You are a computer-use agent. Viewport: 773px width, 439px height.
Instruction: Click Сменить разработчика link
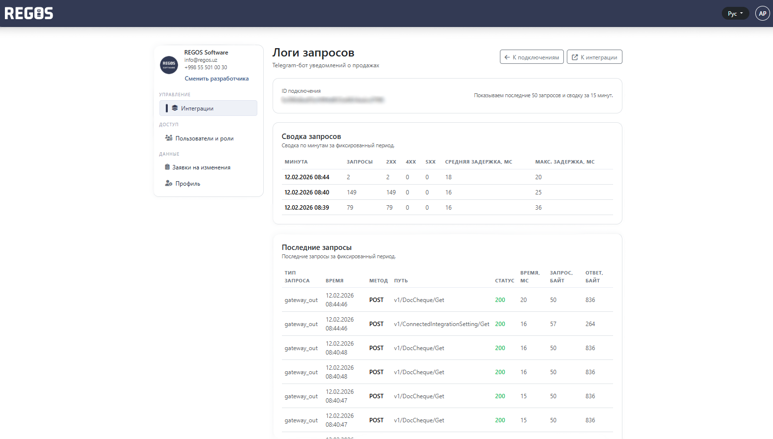click(x=216, y=79)
